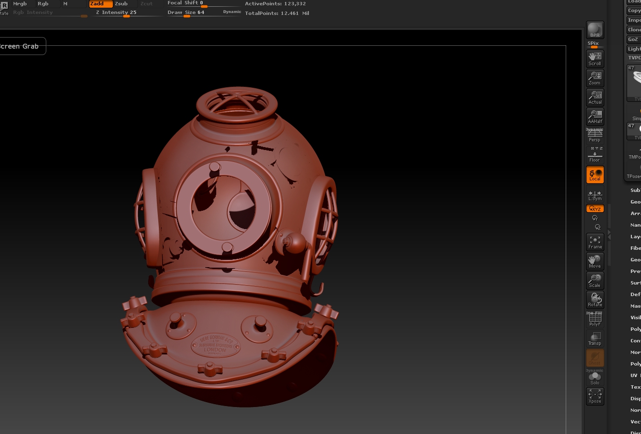Image resolution: width=641 pixels, height=434 pixels.
Task: Toggle XYZ rotation mode
Action: [x=595, y=208]
